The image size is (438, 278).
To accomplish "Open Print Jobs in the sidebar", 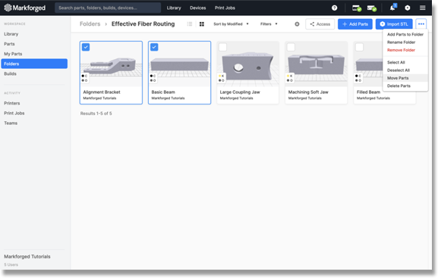I will tap(14, 113).
